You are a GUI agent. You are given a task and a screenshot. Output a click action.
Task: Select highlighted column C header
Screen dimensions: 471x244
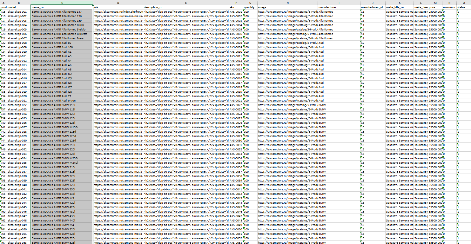point(62,3)
